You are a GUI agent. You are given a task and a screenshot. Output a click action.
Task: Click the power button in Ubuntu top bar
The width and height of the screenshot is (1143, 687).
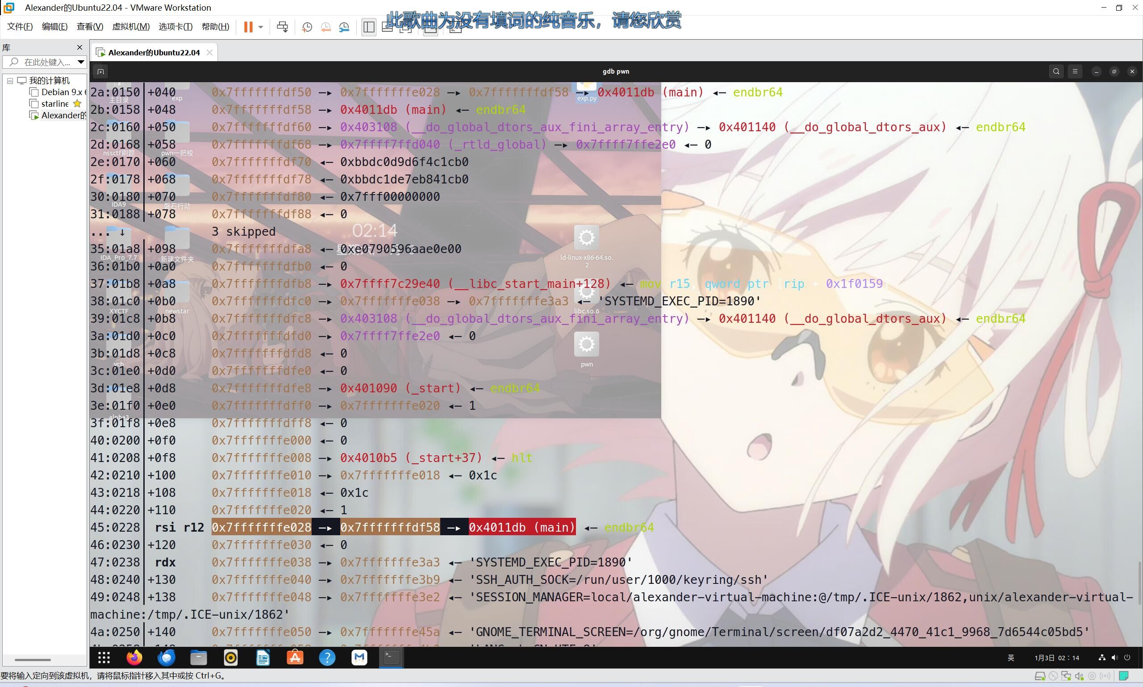click(1127, 658)
